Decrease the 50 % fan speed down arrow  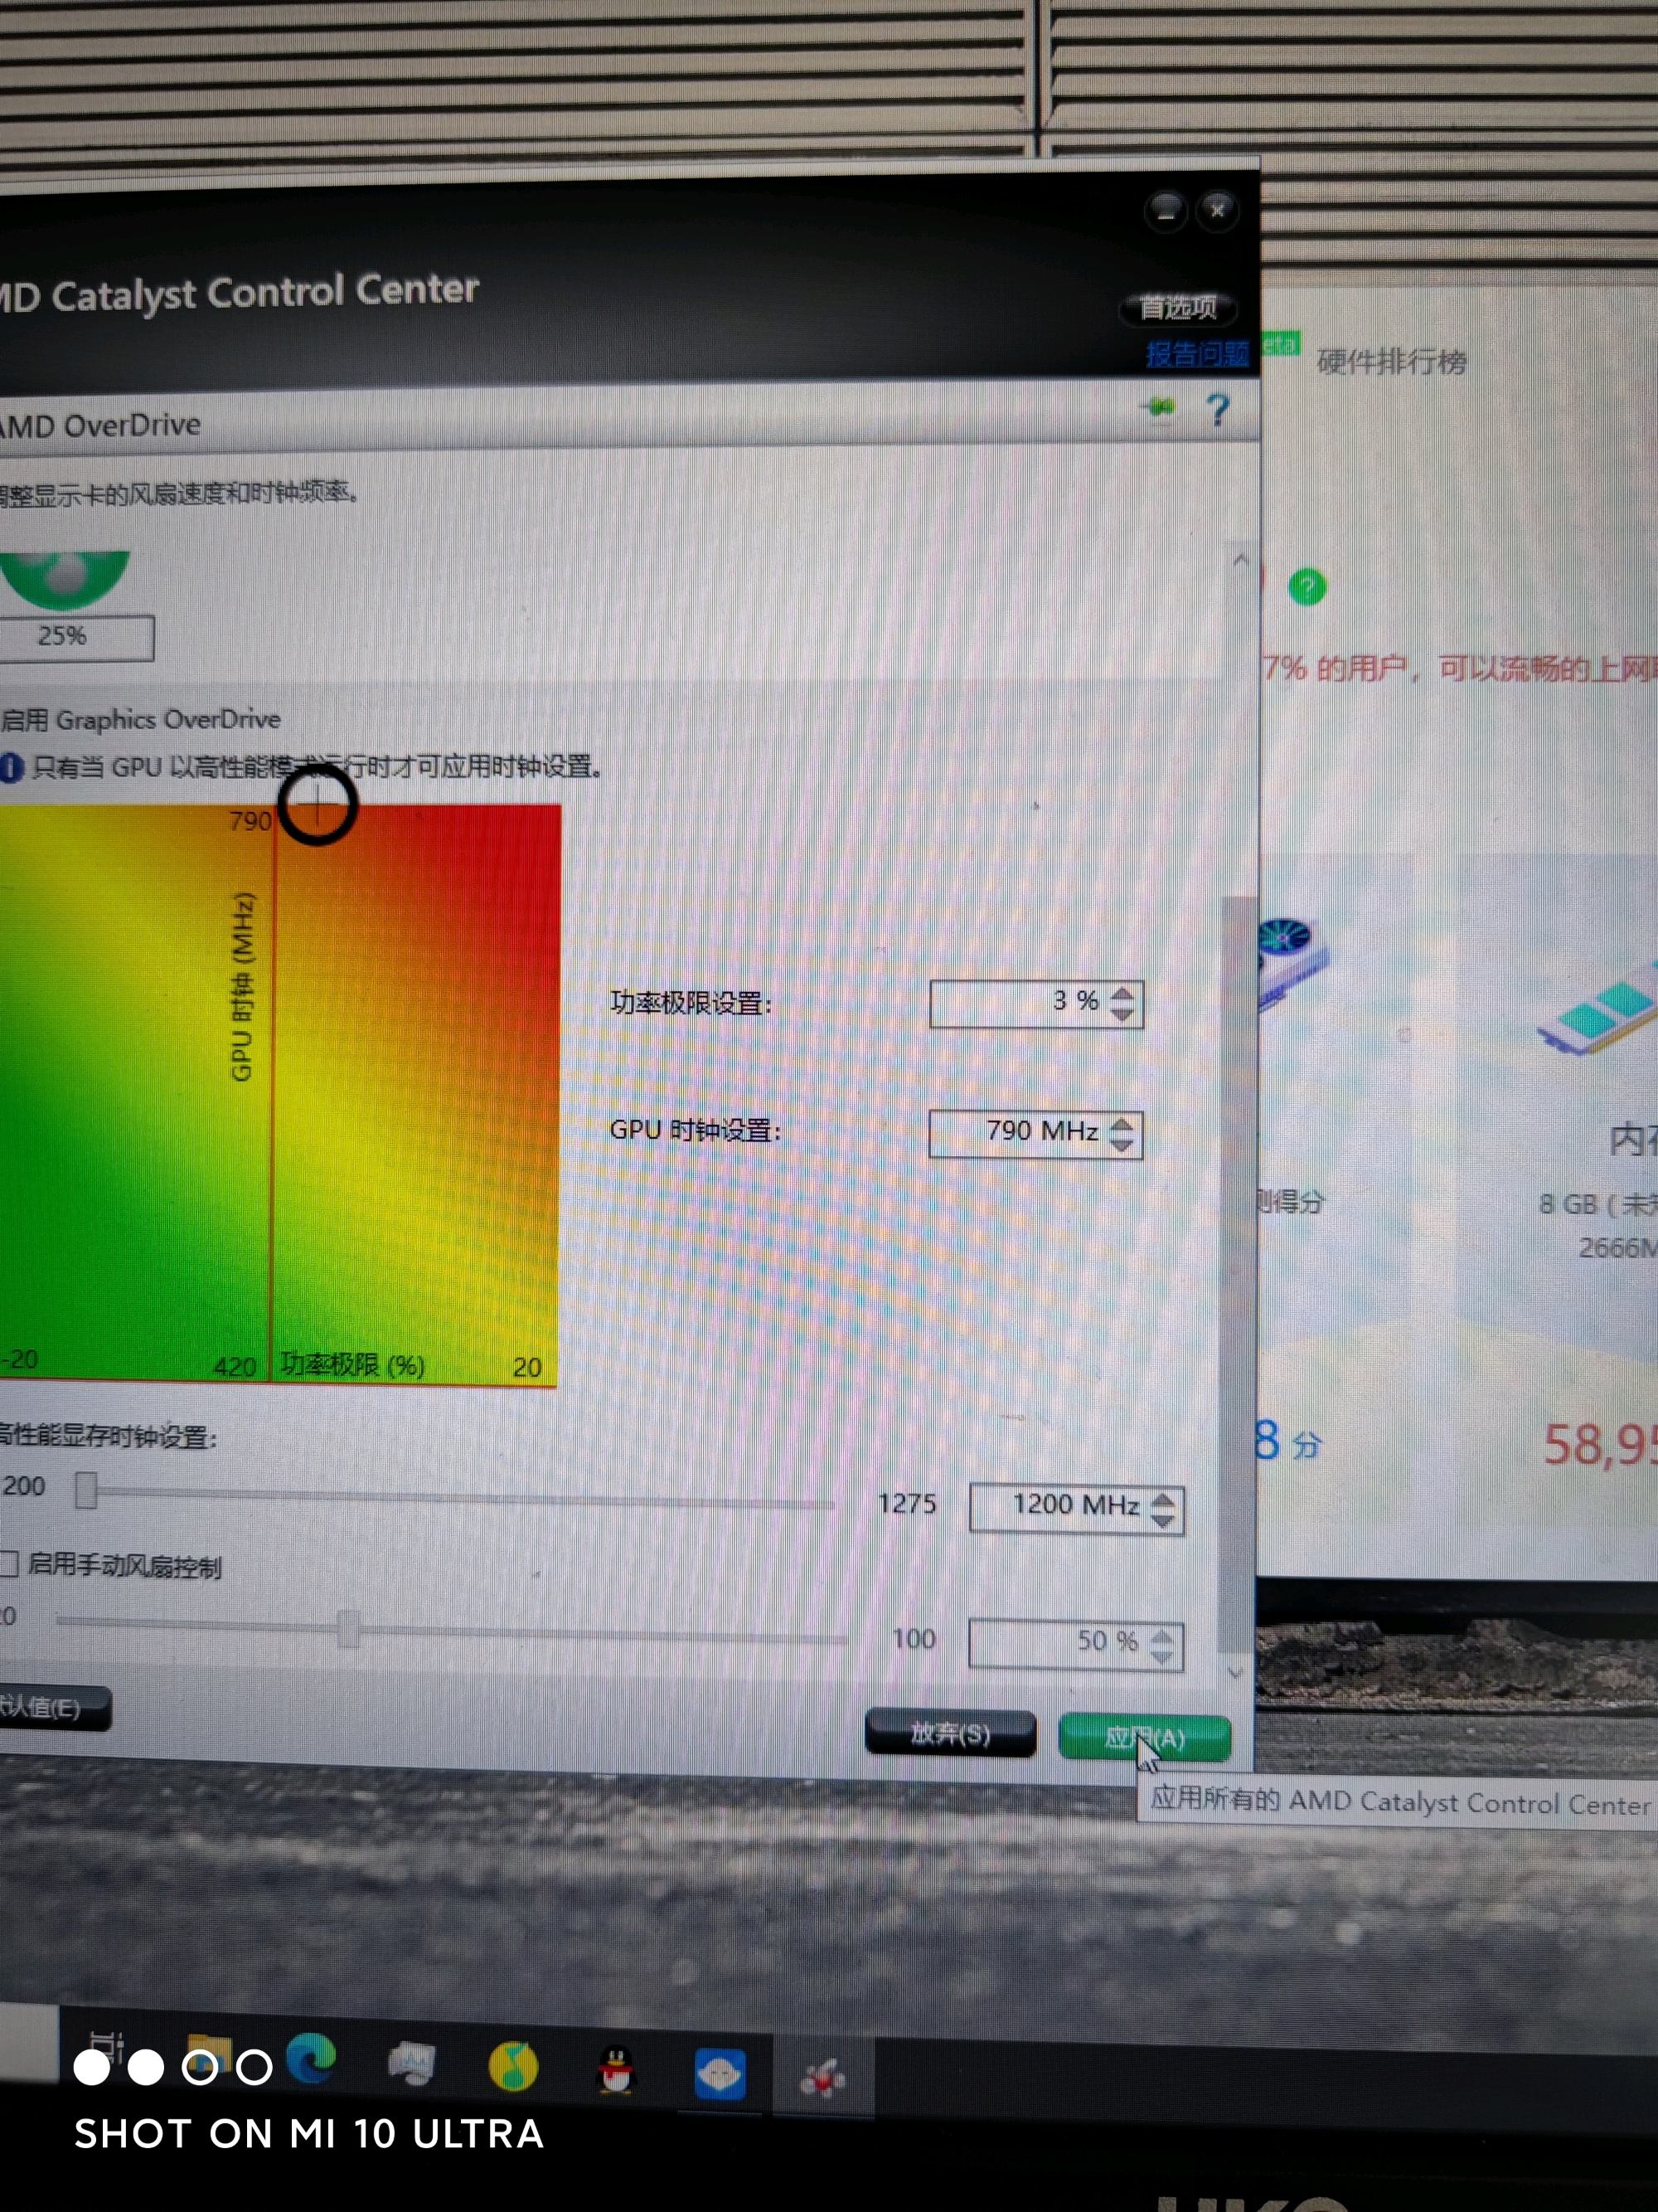click(1161, 1657)
